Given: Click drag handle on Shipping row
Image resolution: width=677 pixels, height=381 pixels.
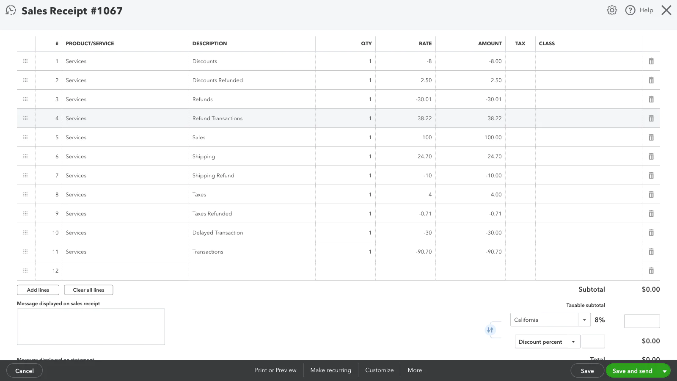Looking at the screenshot, I should pos(25,157).
